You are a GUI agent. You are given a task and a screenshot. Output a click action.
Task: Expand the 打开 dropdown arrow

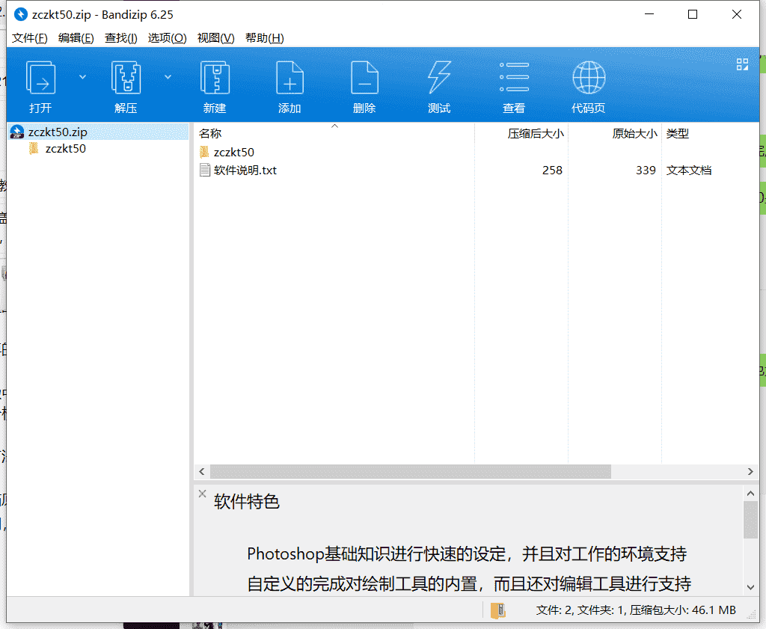click(82, 77)
